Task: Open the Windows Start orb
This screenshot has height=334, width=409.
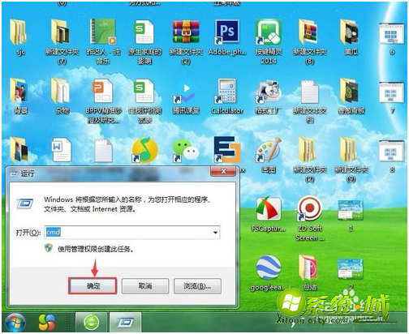Action: click(15, 322)
